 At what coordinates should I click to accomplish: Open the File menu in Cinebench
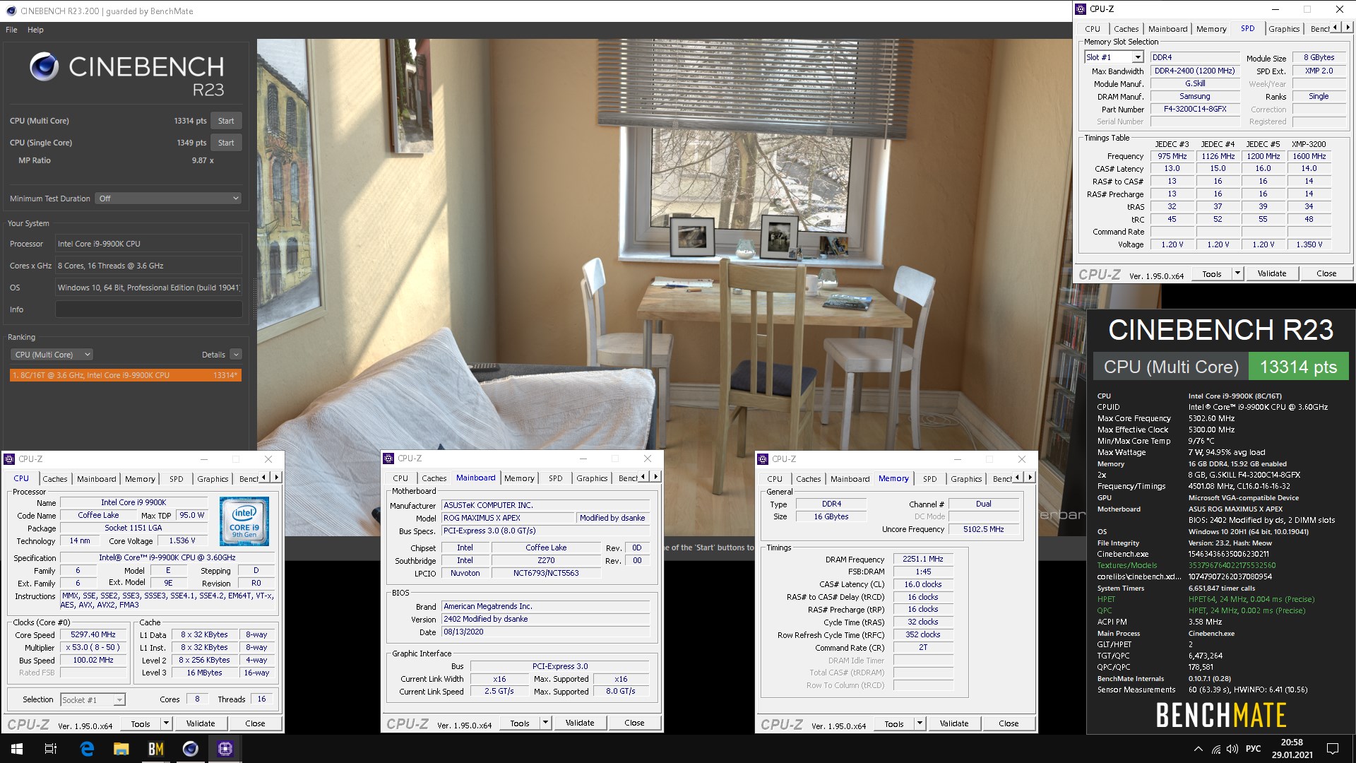pyautogui.click(x=11, y=30)
